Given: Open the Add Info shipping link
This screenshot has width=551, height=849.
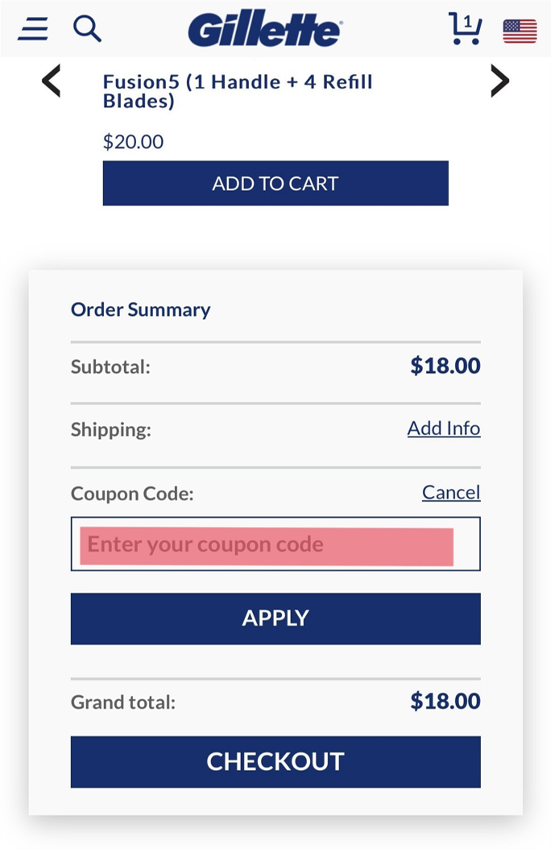Looking at the screenshot, I should [444, 429].
